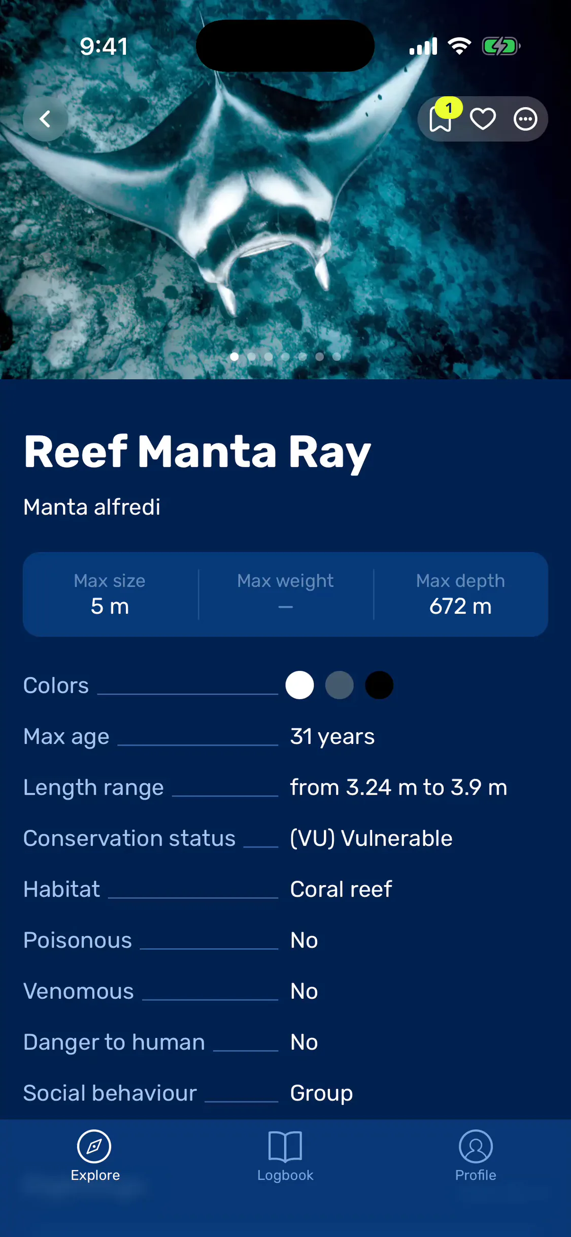The image size is (571, 1237).
Task: Open the Profile person icon
Action: 476,1146
